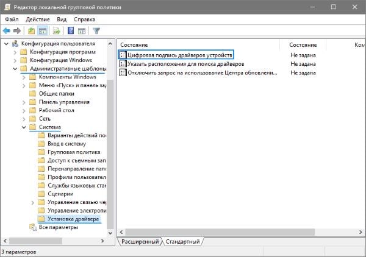Click the Export list toolbar icon

point(57,30)
